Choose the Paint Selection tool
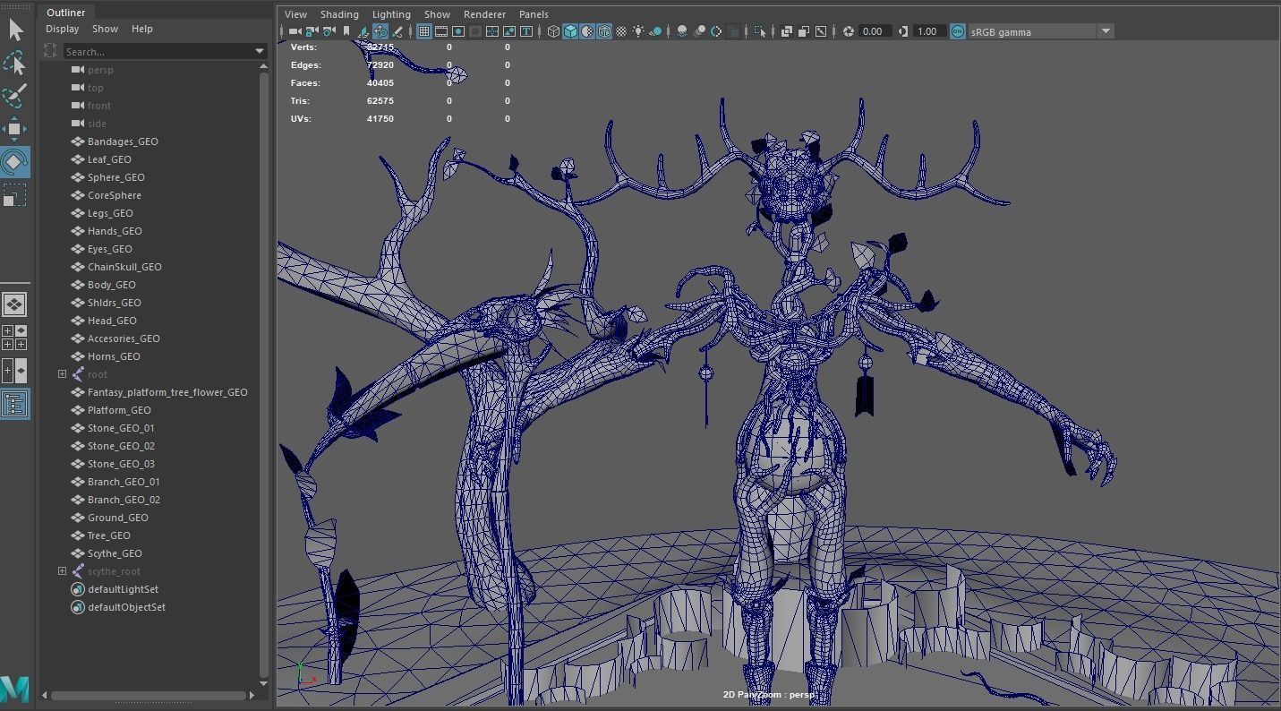1281x711 pixels. [x=15, y=96]
